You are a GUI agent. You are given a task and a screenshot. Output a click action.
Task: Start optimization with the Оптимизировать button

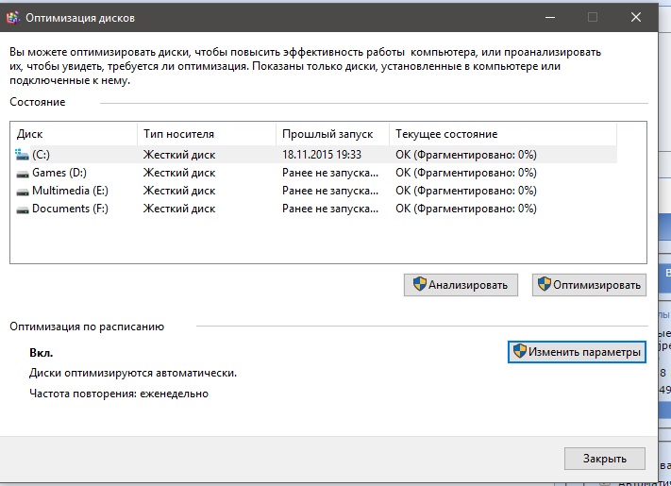pyautogui.click(x=589, y=284)
